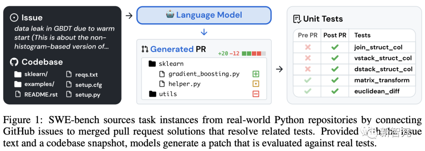Click the faded Pre PR checkmark for euclidean_diff
Image resolution: width=425 pixels, height=151 pixels.
308,91
